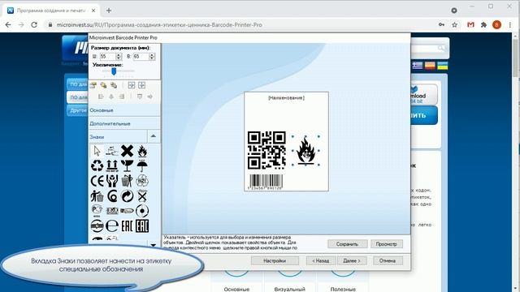The image size is (520, 292).
Task: Open the Знаки section header
Action: (x=118, y=137)
